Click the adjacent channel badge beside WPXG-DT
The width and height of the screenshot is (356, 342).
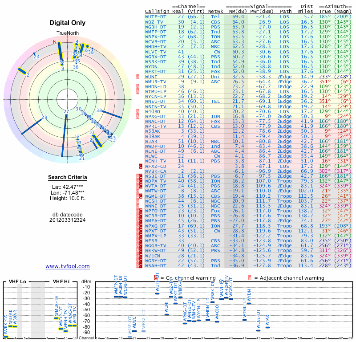(x=138, y=116)
